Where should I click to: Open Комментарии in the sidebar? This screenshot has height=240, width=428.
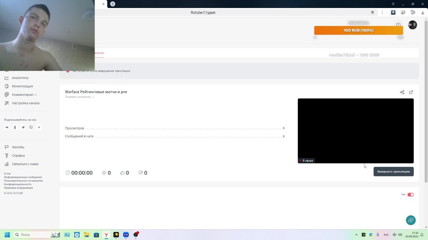[22, 95]
